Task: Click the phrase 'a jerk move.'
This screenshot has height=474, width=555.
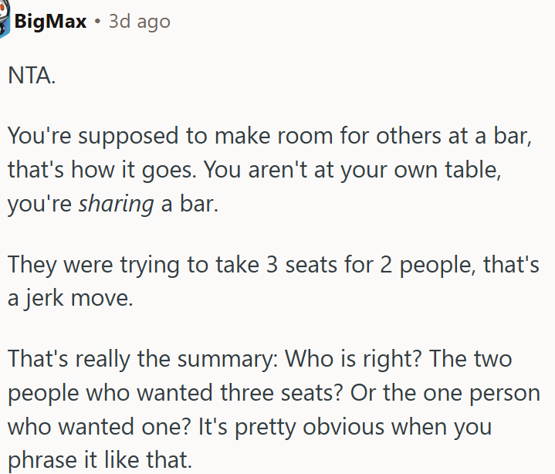Action: click(x=70, y=298)
